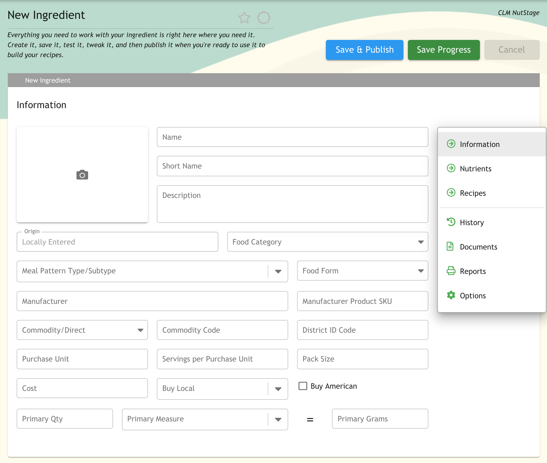Click the Options gear icon

point(451,295)
